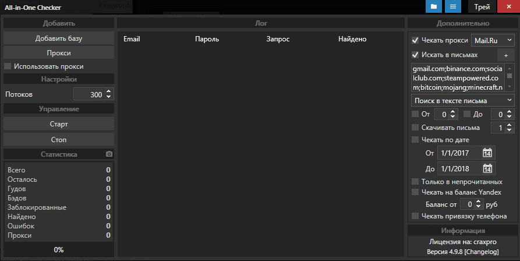
Task: Click the Гудов statistics row
Action: point(59,188)
